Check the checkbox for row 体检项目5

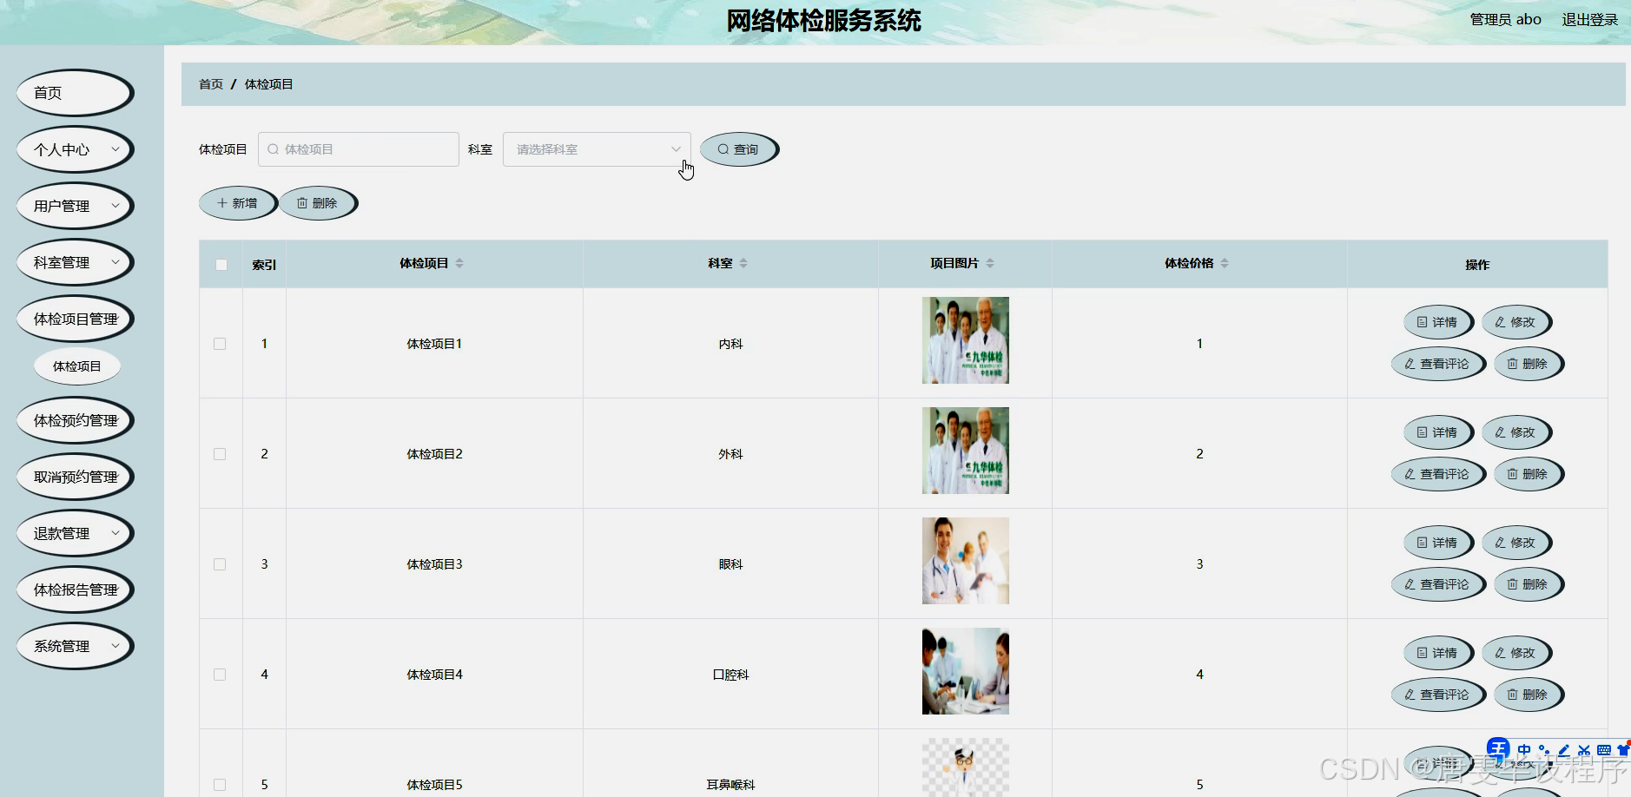(220, 785)
